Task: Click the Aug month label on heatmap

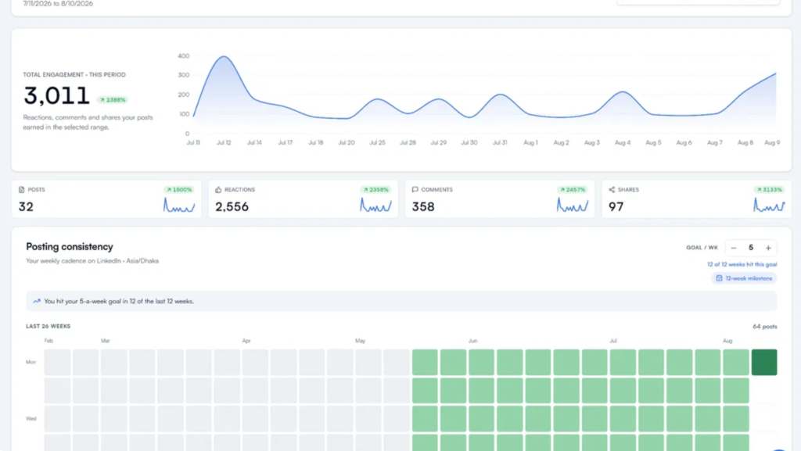Action: pos(727,341)
